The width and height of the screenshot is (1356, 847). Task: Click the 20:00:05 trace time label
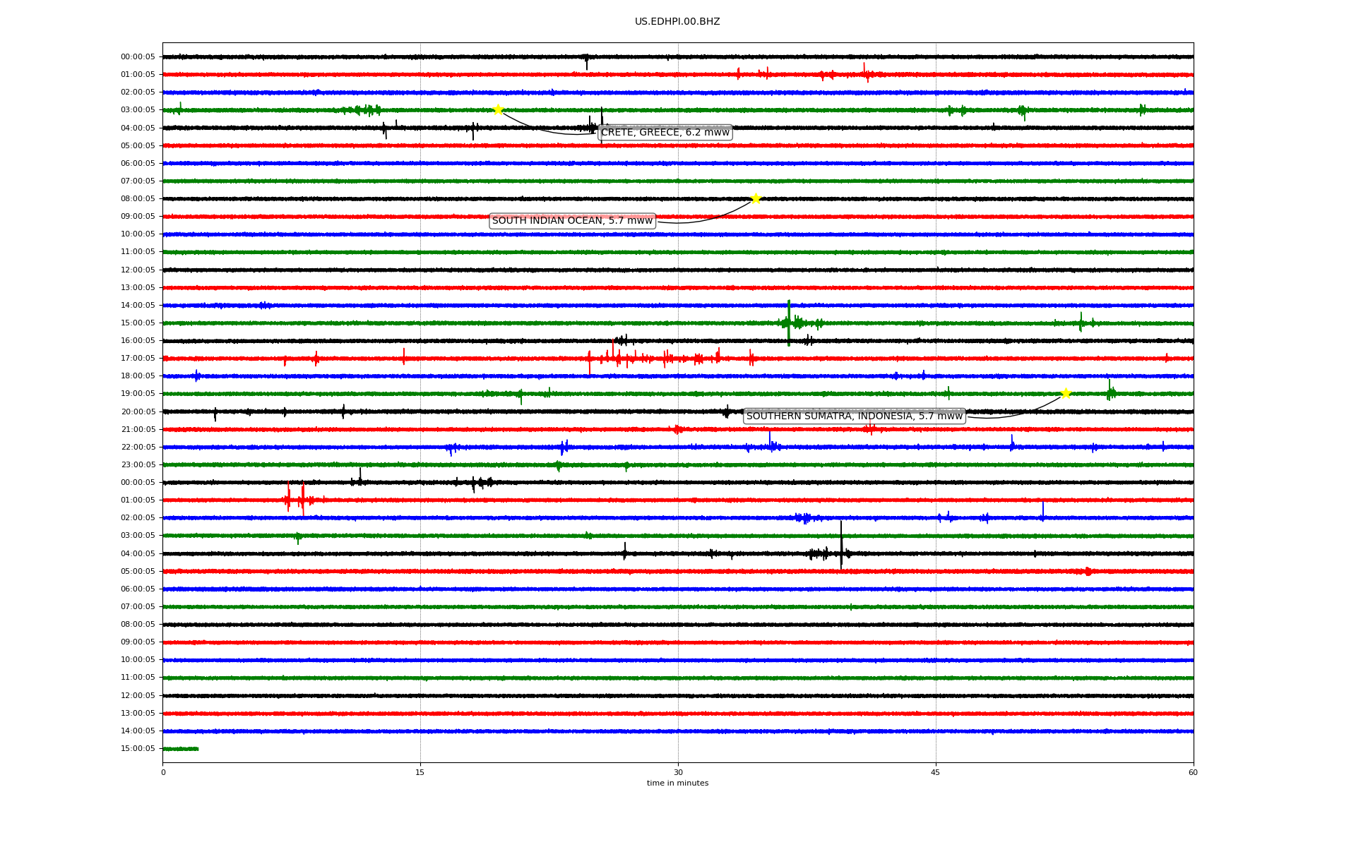click(x=138, y=412)
